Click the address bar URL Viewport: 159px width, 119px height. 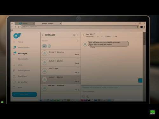point(30,27)
